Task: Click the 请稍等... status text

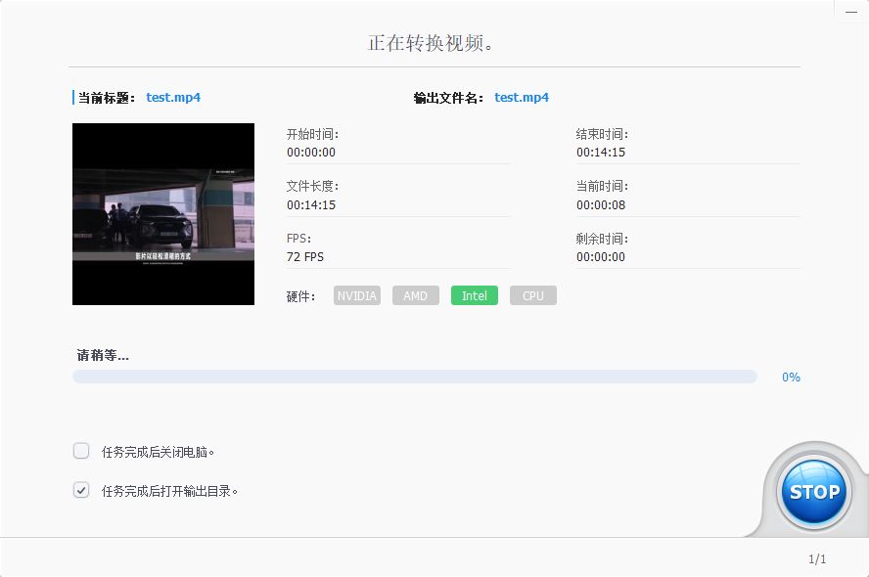Action: click(x=103, y=355)
